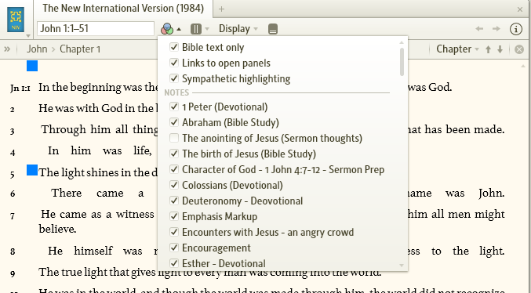Image resolution: width=531 pixels, height=293 pixels.
Task: Enable The anointing of Jesus notes
Action: [x=174, y=138]
